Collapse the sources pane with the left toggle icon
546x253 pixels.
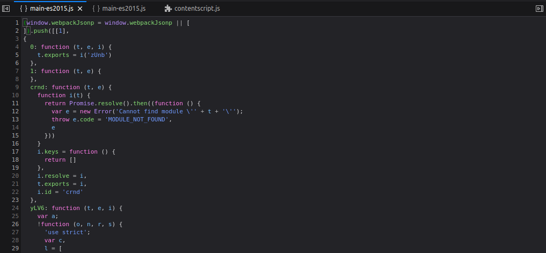tap(6, 9)
